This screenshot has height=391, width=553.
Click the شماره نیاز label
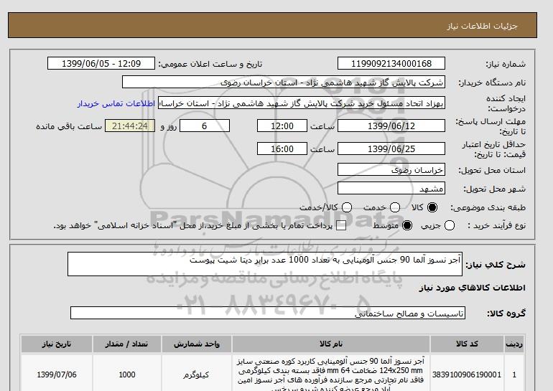point(506,64)
